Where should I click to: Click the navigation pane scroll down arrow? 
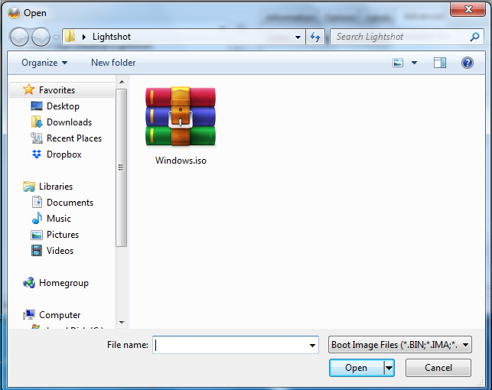(x=122, y=322)
